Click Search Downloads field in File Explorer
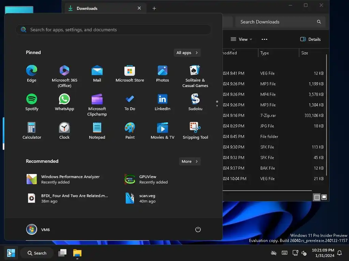This screenshot has width=349, height=261. pos(280,22)
